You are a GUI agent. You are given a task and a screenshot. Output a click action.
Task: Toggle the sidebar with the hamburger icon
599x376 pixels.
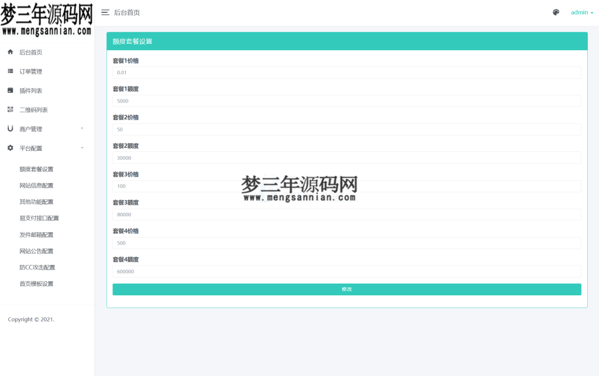pyautogui.click(x=105, y=13)
